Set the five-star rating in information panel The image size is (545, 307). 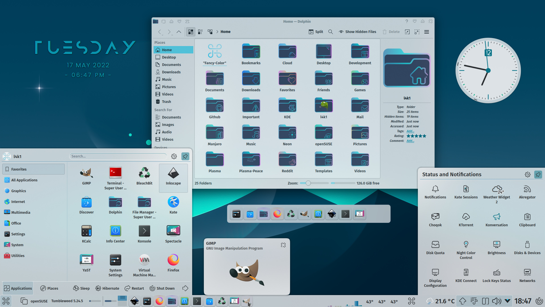(x=424, y=136)
